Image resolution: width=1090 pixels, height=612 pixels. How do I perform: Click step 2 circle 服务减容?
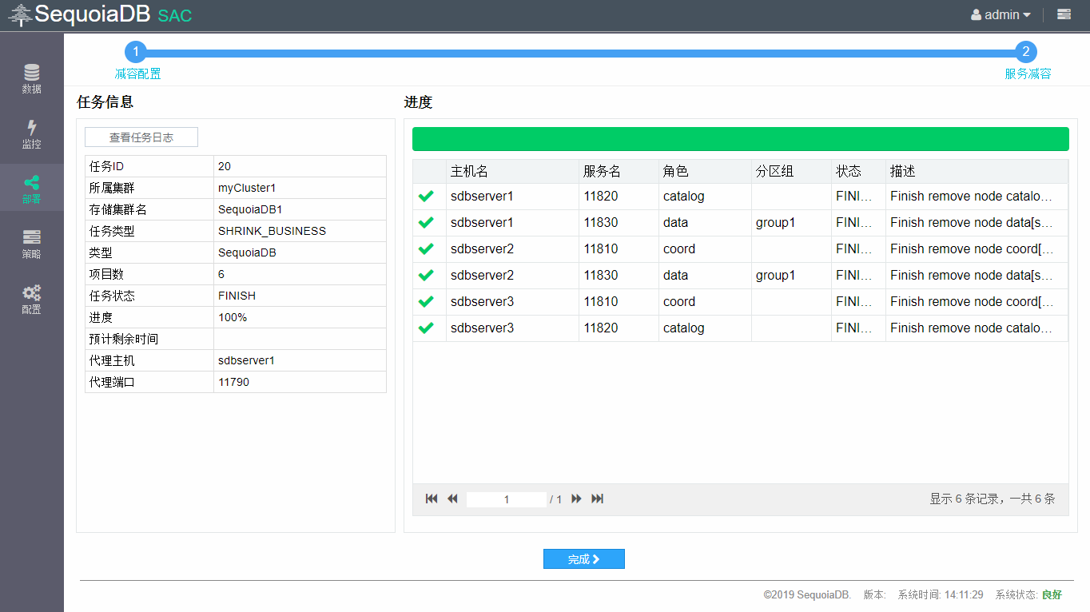click(x=1026, y=52)
